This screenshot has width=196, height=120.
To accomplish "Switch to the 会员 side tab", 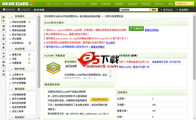I will 4,55.
